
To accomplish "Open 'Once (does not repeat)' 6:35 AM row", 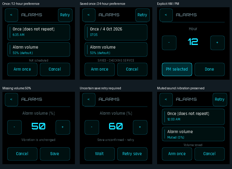I will 39,32.
